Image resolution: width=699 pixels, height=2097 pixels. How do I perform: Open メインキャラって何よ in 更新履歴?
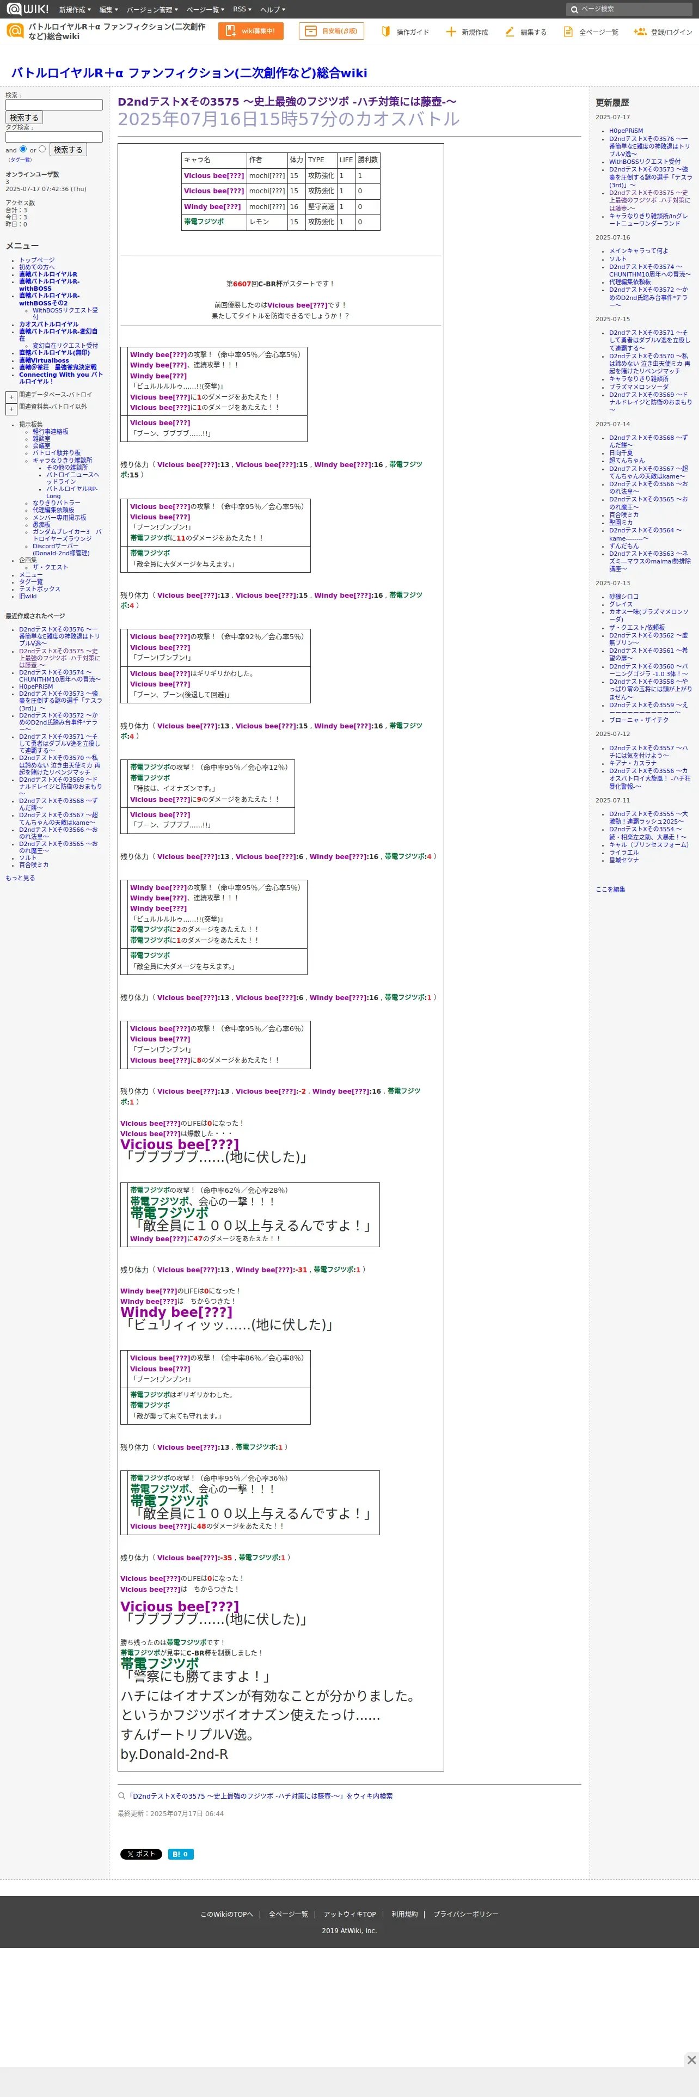point(639,251)
